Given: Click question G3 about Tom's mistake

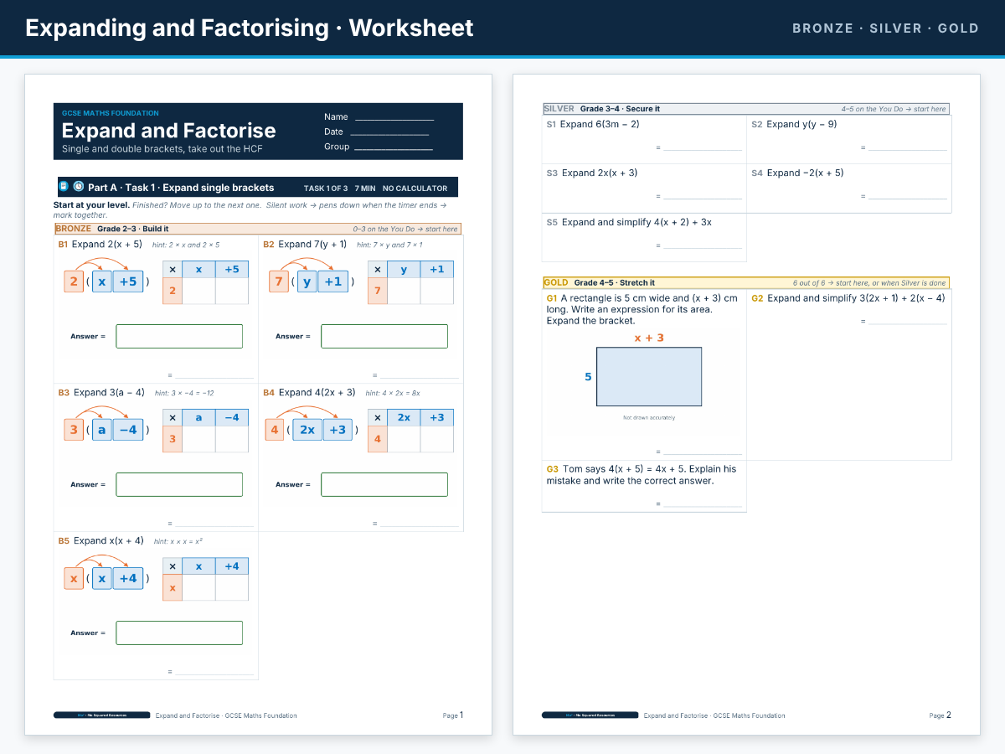Looking at the screenshot, I should click(x=642, y=475).
